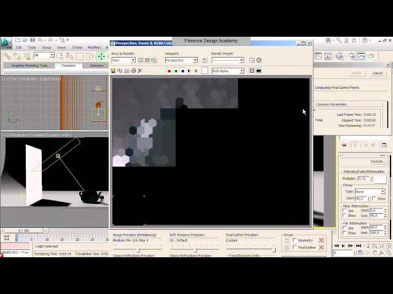Click the Exclude... button
Screen dimensions: 393x294
point(378,162)
